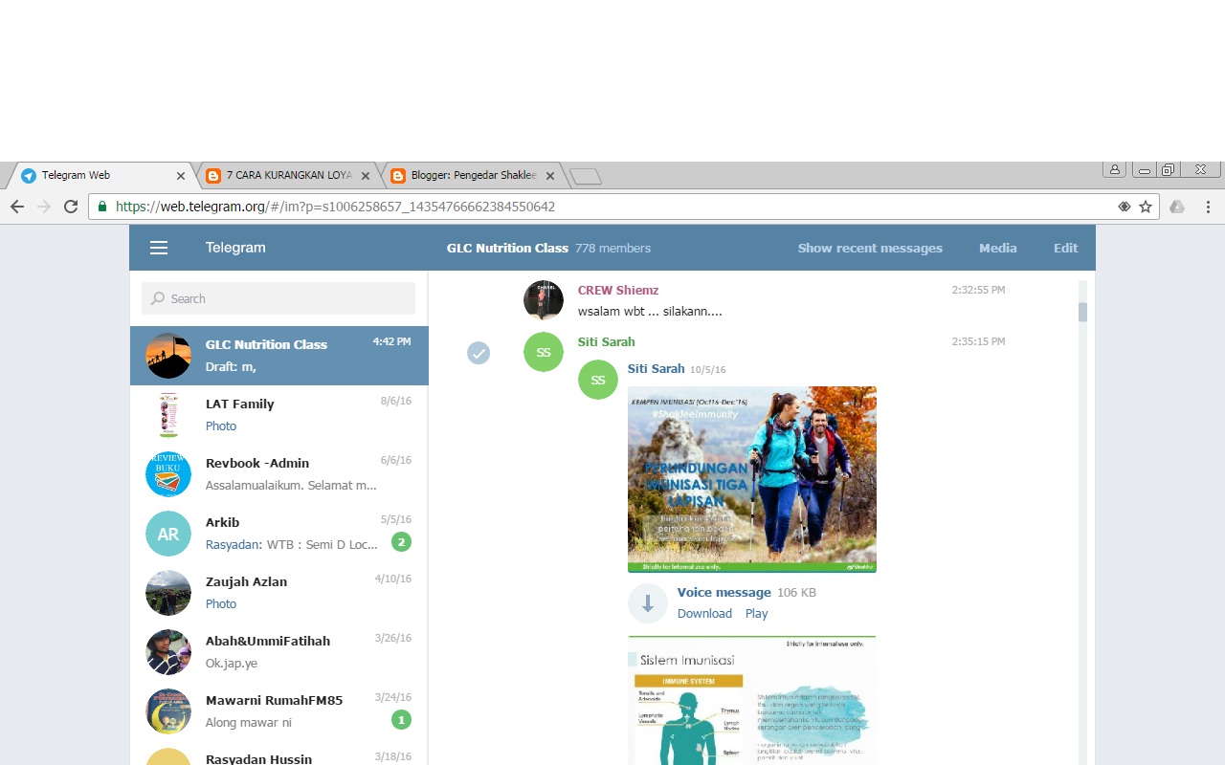The width and height of the screenshot is (1225, 765).
Task: Click the green Siti Sarah sender name
Action: (x=606, y=341)
